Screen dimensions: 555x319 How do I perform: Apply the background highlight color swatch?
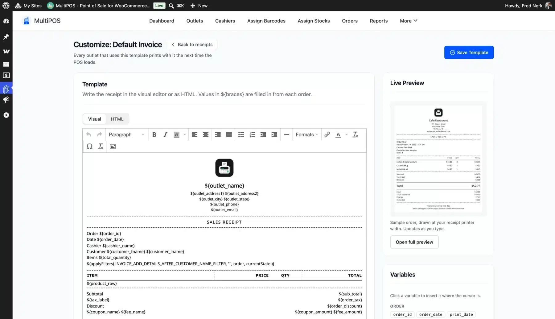click(x=176, y=135)
